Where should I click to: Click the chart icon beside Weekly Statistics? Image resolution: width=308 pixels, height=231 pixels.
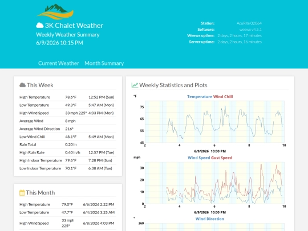tap(135, 85)
